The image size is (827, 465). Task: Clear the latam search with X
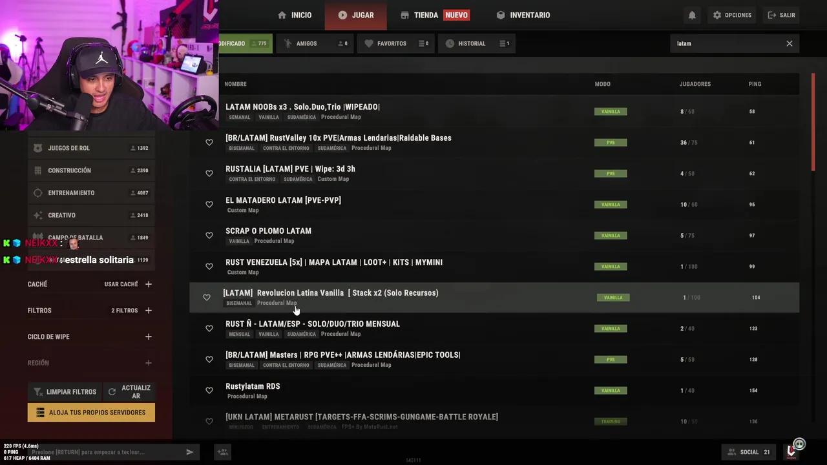tap(789, 43)
